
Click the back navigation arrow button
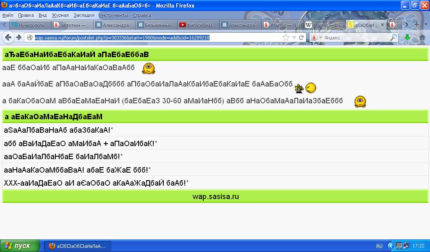[8, 37]
